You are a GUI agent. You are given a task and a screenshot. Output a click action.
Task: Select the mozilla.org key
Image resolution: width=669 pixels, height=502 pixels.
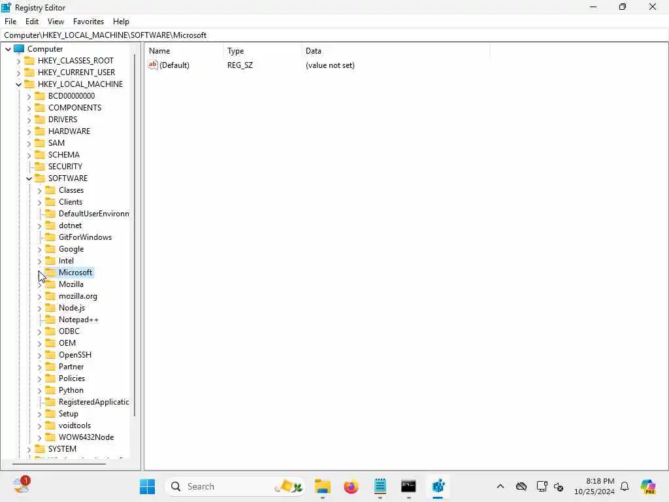click(78, 296)
